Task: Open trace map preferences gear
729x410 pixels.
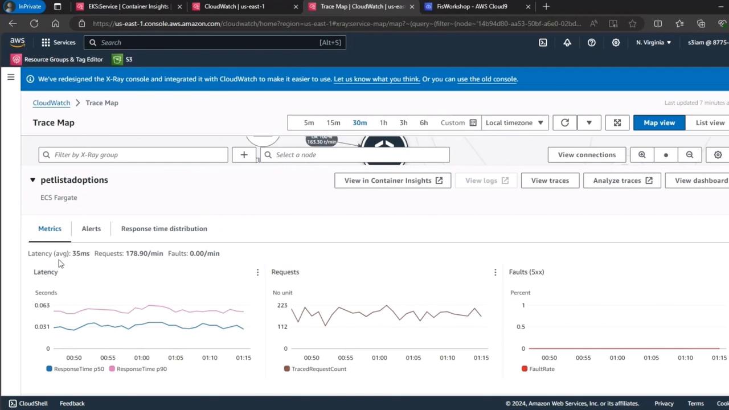Action: click(x=718, y=155)
